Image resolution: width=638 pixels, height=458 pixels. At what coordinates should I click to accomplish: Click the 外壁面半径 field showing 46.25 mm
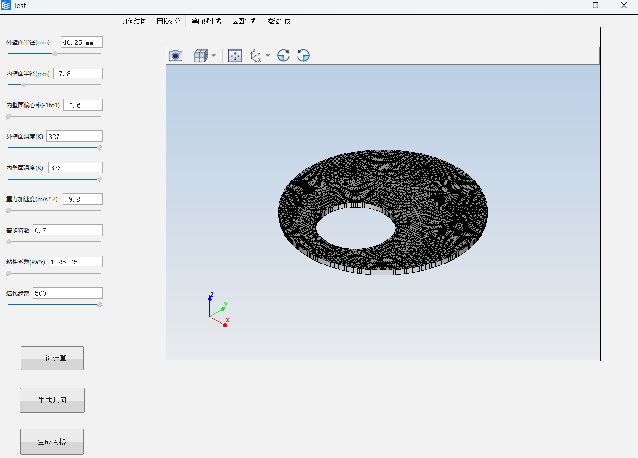(82, 42)
